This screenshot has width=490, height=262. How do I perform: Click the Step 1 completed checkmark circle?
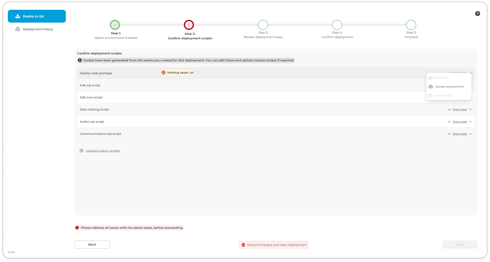coord(115,25)
